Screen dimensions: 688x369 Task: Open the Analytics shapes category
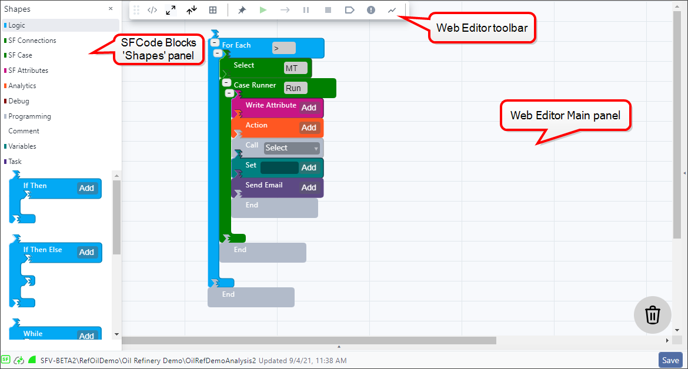pos(22,86)
